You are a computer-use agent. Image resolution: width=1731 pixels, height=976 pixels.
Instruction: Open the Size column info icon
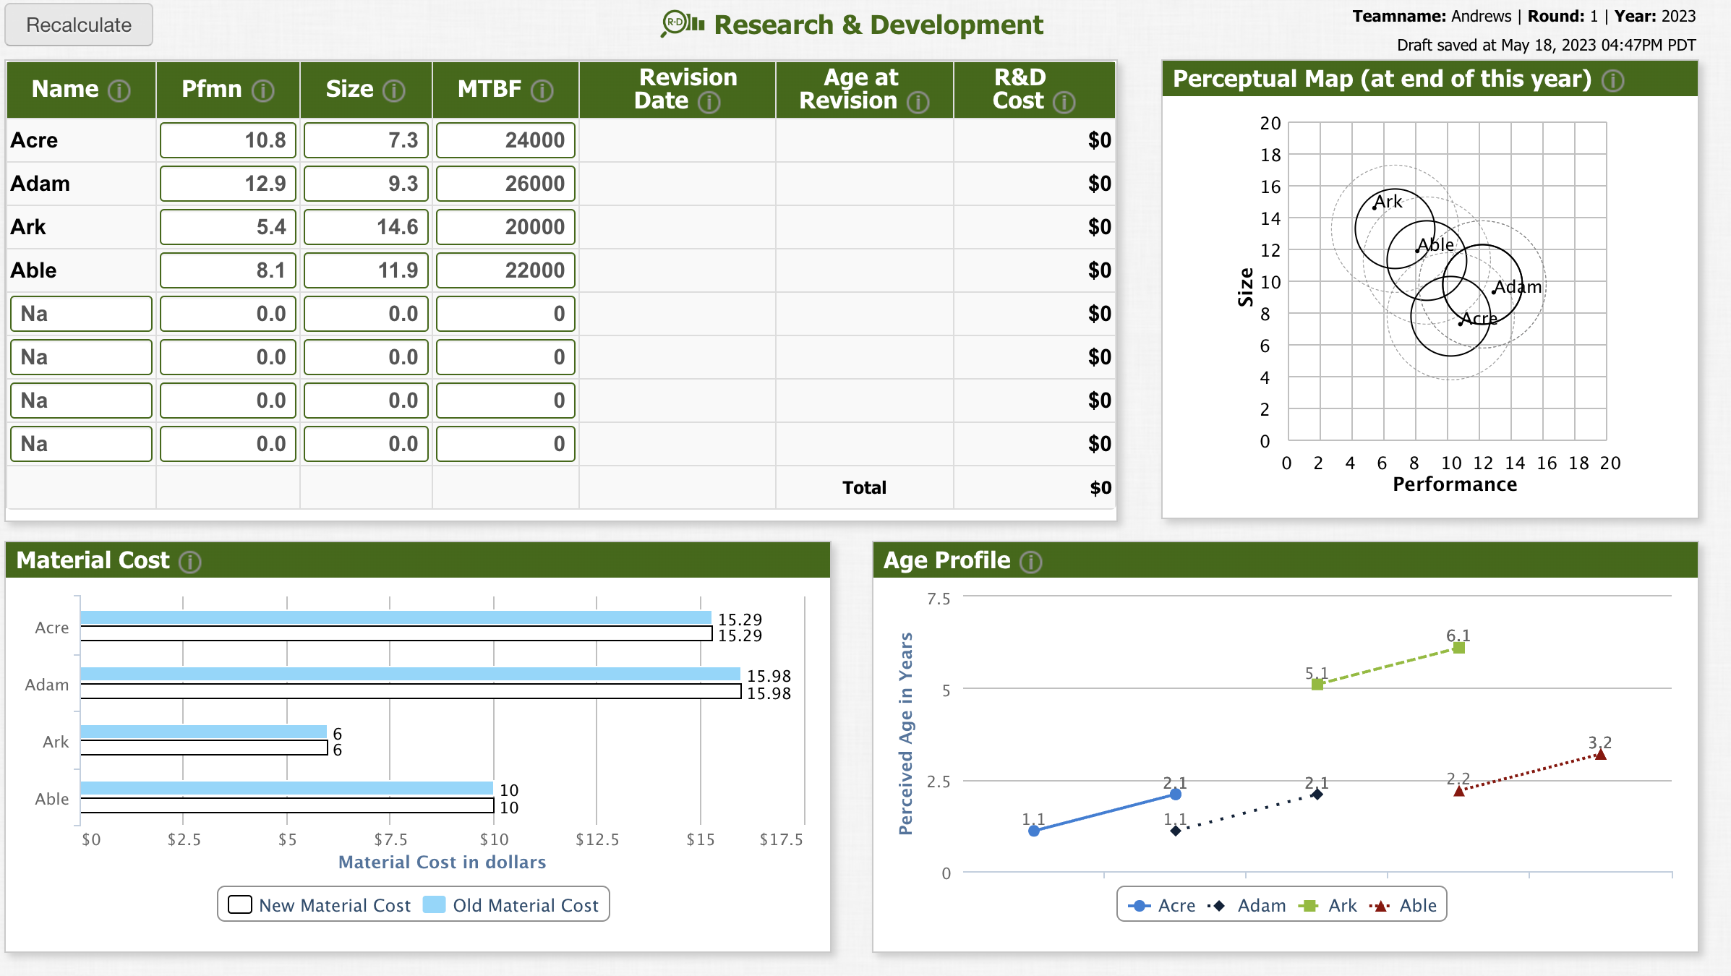tap(394, 90)
